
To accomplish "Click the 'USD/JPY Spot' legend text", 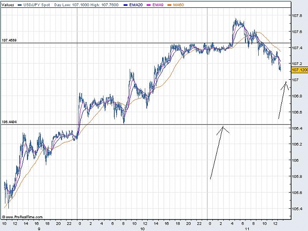I will pyautogui.click(x=36, y=5).
